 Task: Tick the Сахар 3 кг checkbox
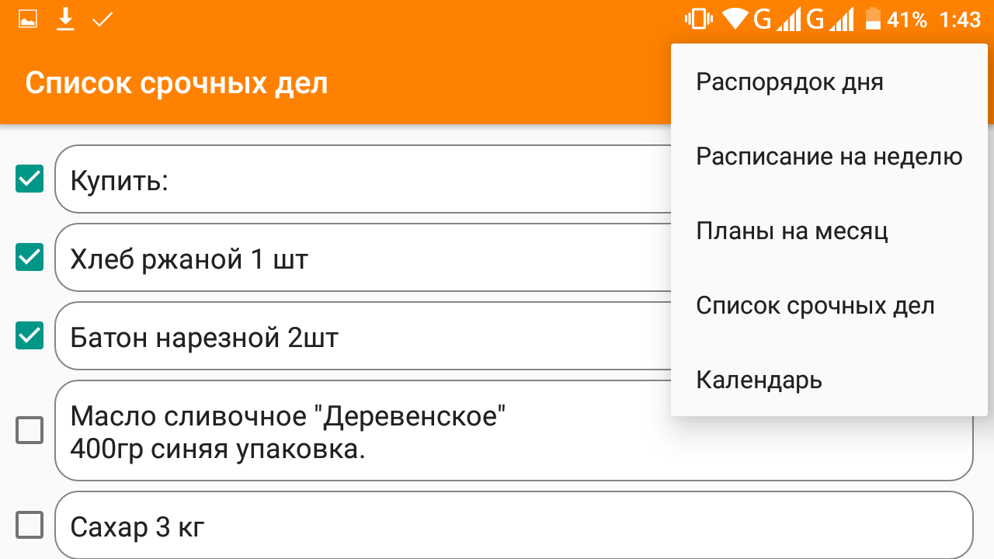30,526
